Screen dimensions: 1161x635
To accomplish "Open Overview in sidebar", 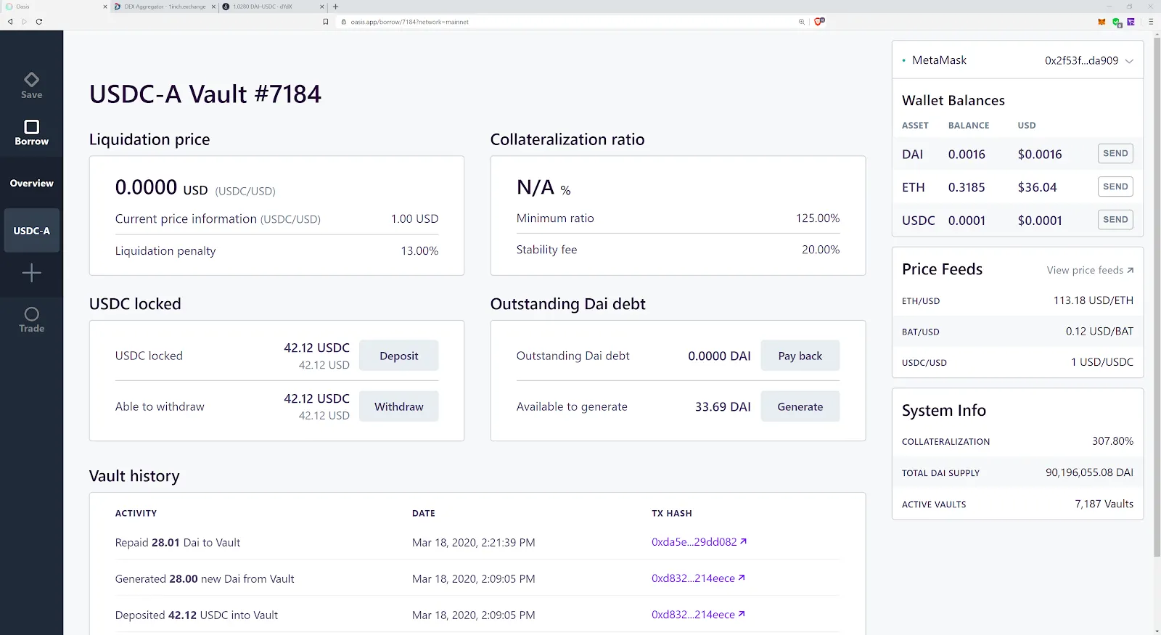I will tap(31, 184).
